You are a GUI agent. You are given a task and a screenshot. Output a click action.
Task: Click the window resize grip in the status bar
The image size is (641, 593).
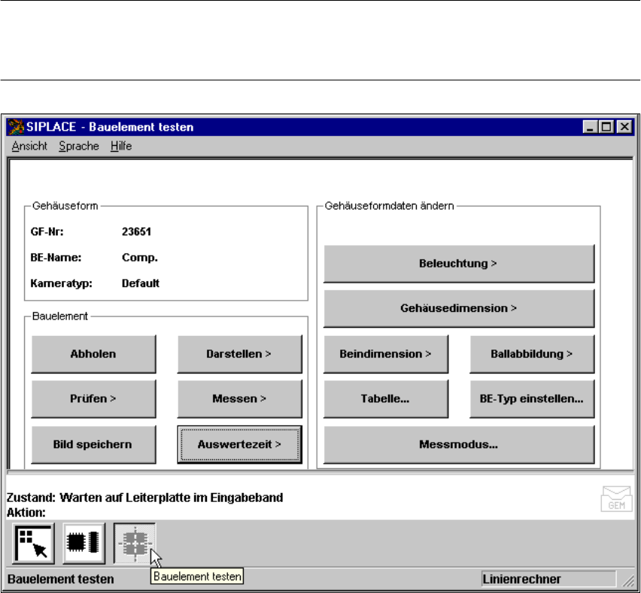(x=624, y=579)
